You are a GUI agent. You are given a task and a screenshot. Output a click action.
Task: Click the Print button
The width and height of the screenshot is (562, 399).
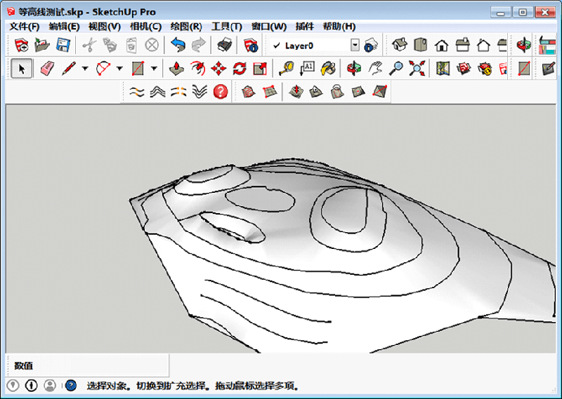coord(224,45)
